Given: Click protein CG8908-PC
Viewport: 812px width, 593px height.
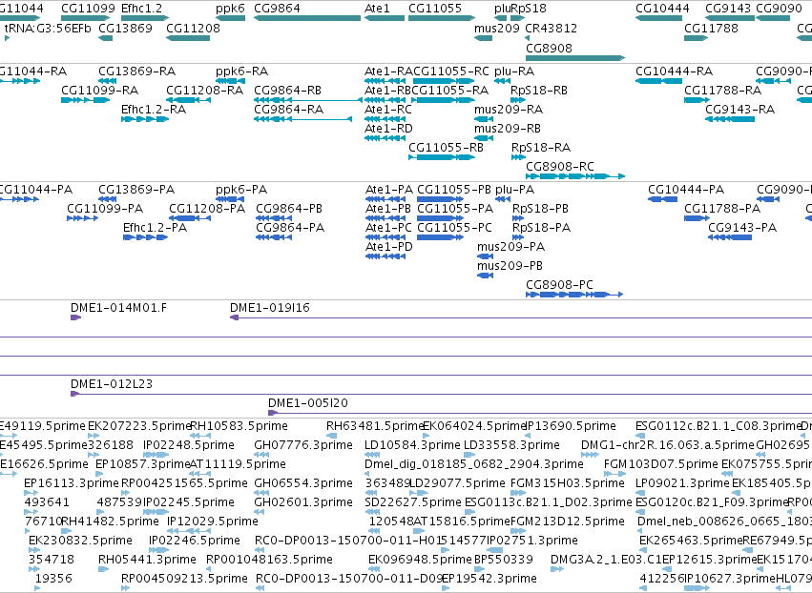Looking at the screenshot, I should tap(574, 295).
